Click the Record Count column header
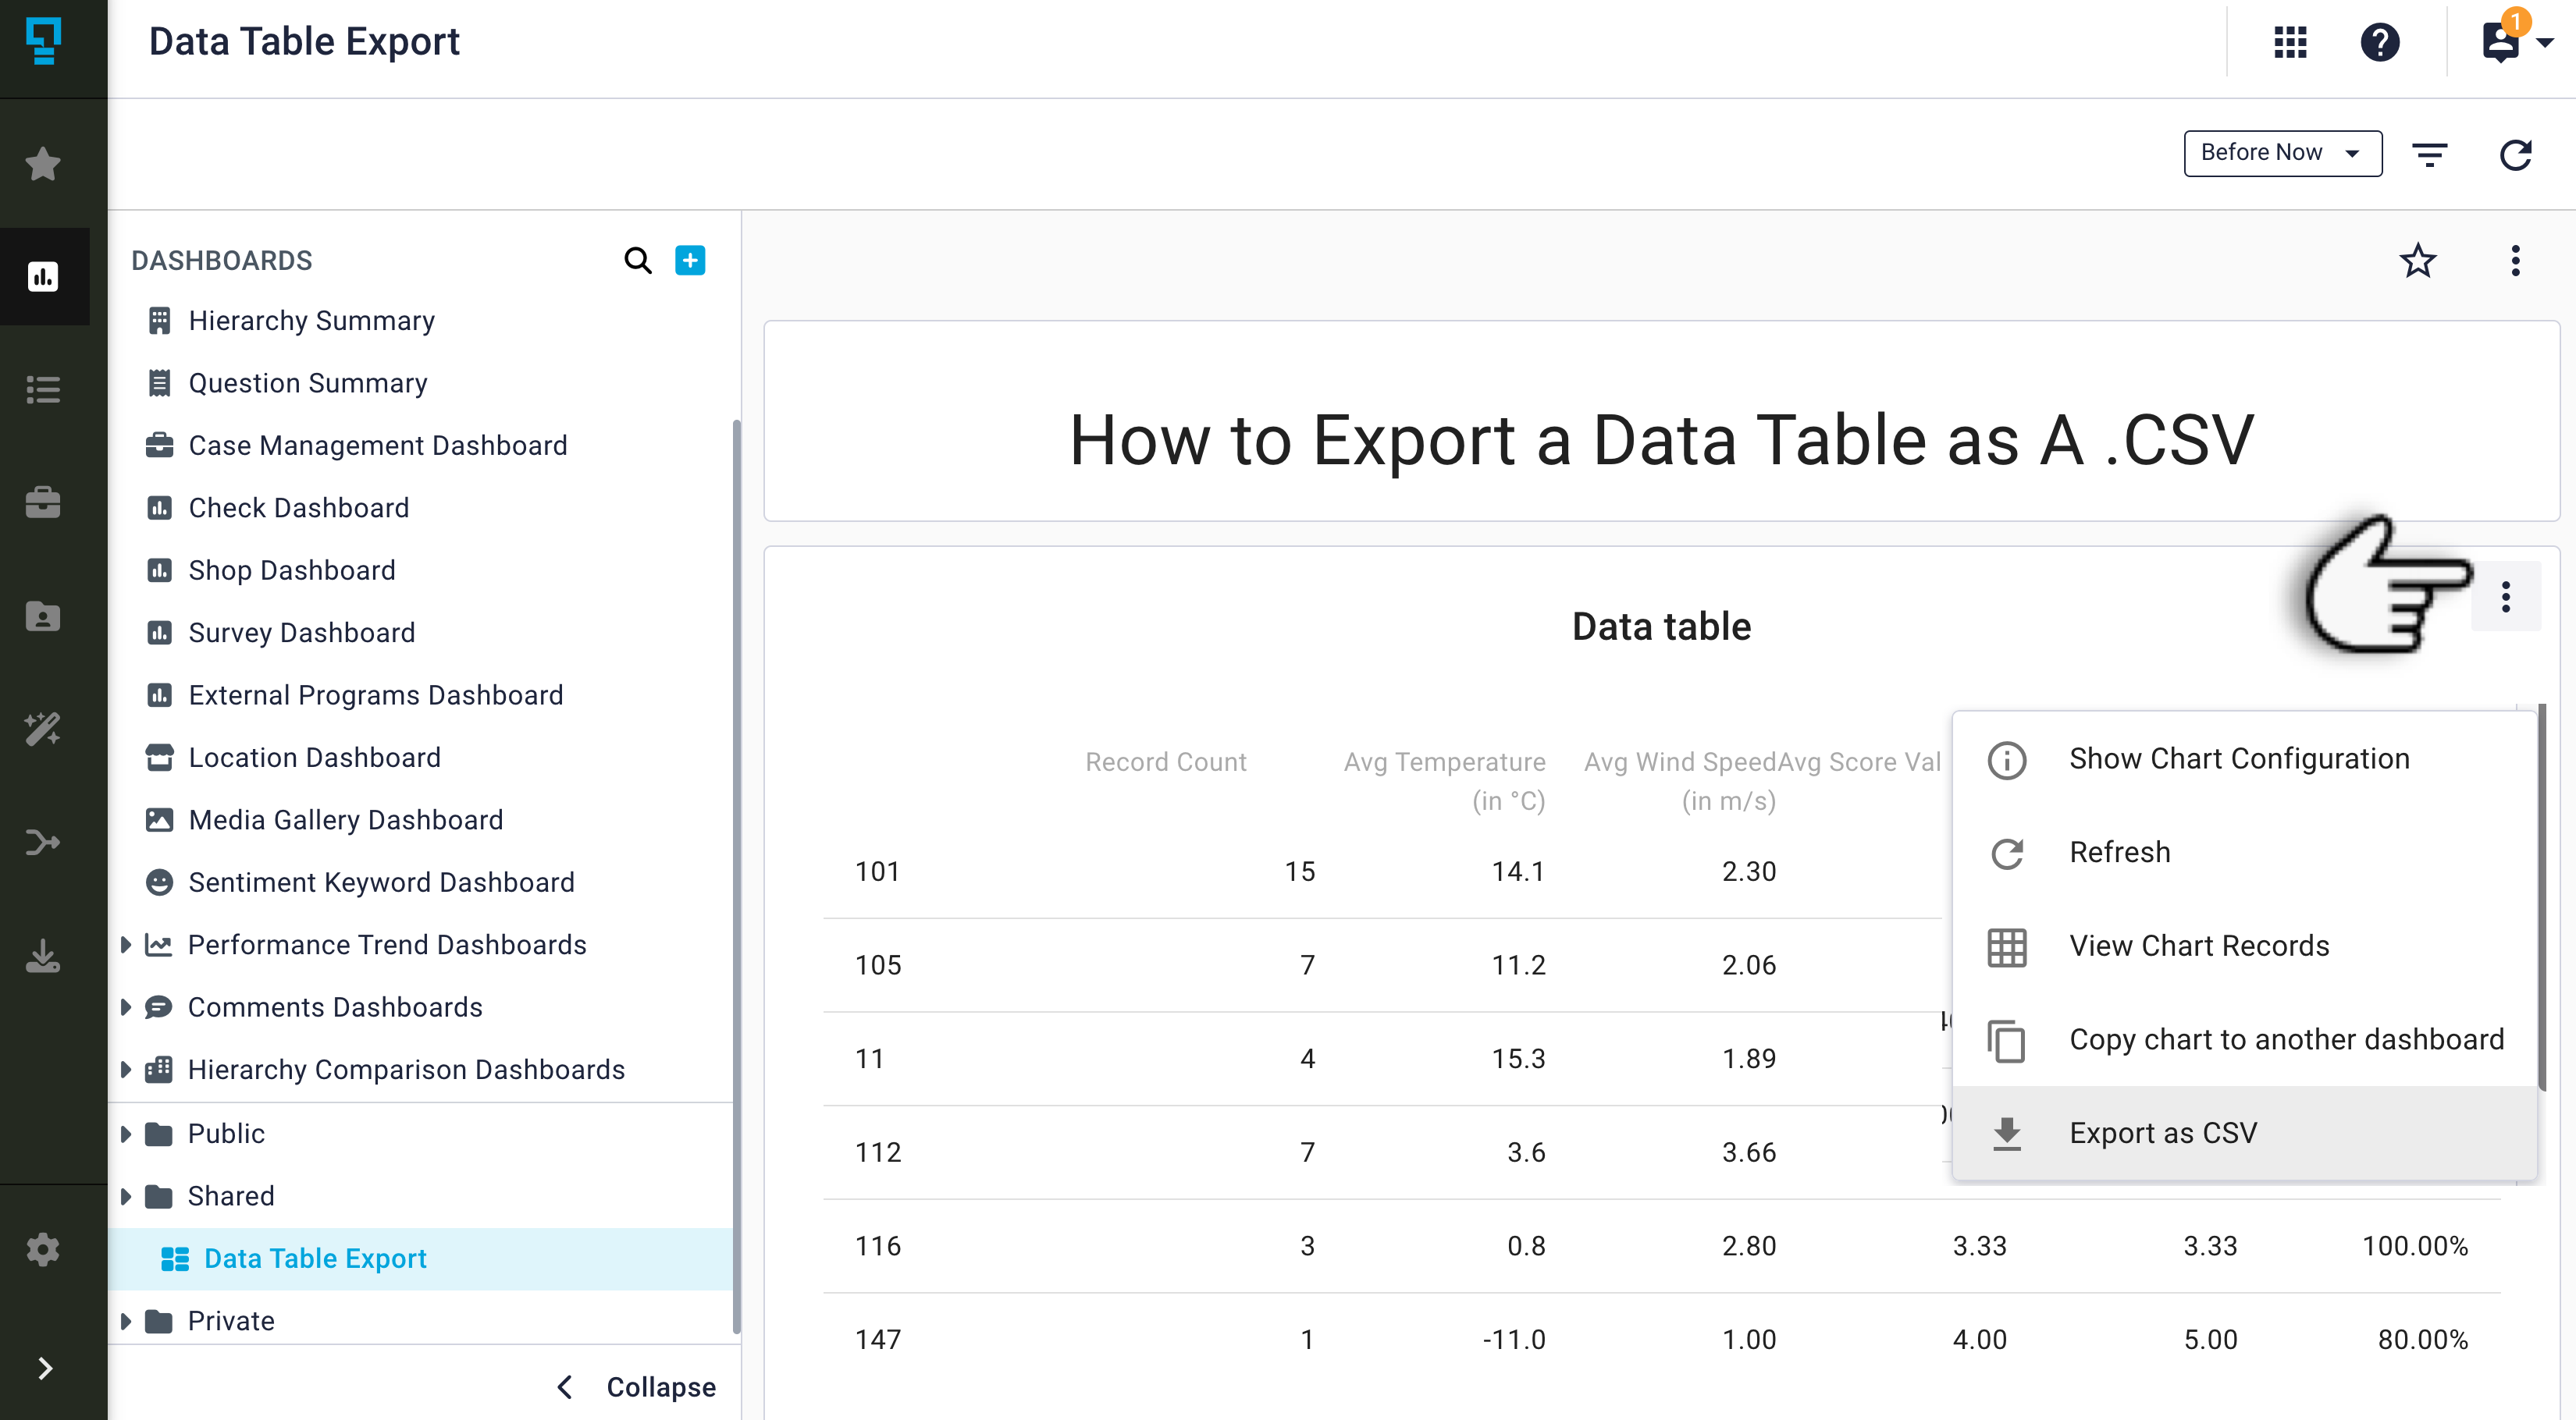 (x=1165, y=761)
